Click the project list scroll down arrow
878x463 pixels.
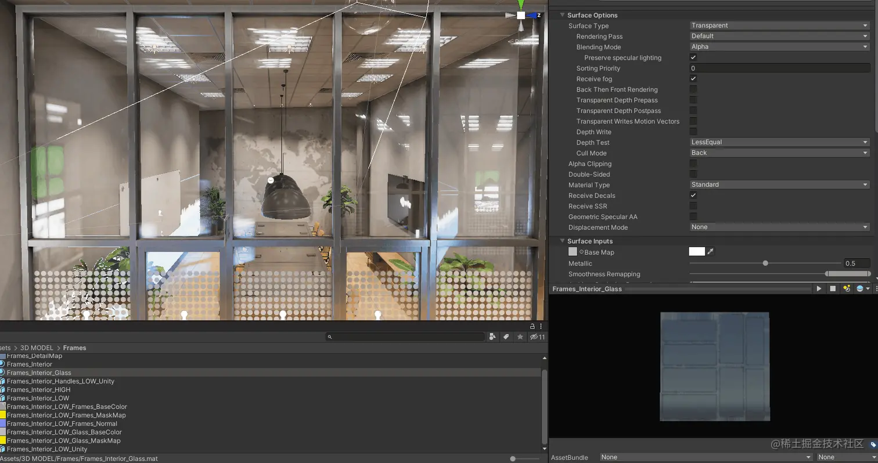[544, 448]
